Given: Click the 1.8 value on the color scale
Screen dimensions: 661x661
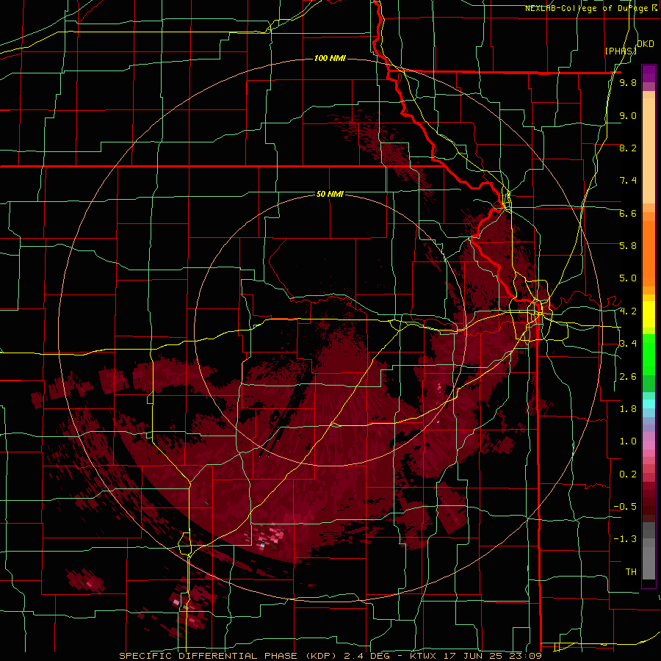Looking at the screenshot, I should tap(628, 409).
